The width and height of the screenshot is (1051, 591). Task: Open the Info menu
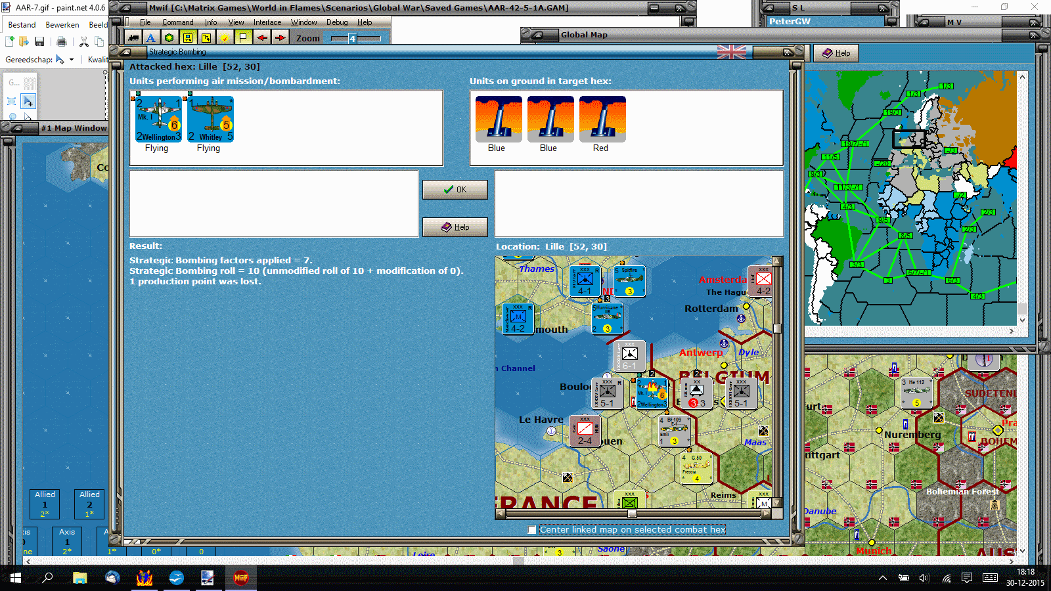(x=210, y=22)
